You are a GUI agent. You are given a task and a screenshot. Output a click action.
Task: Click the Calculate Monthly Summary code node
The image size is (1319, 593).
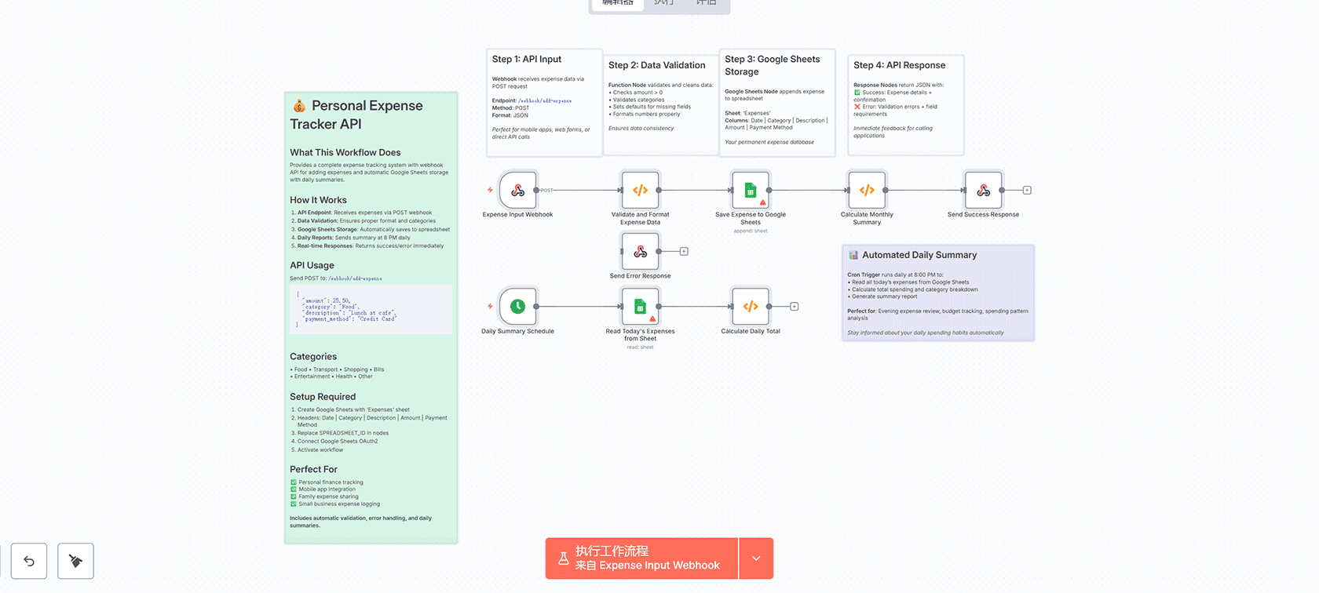[867, 191]
